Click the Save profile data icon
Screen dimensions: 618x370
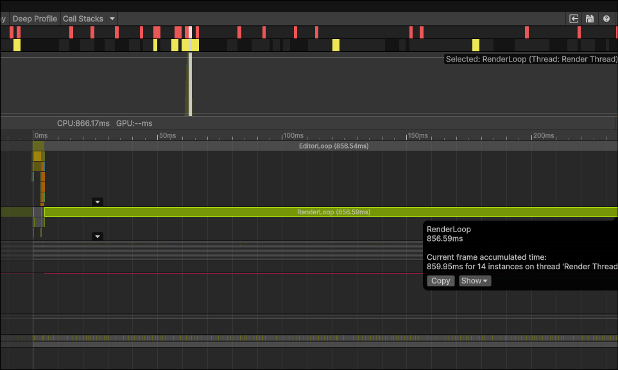[589, 19]
